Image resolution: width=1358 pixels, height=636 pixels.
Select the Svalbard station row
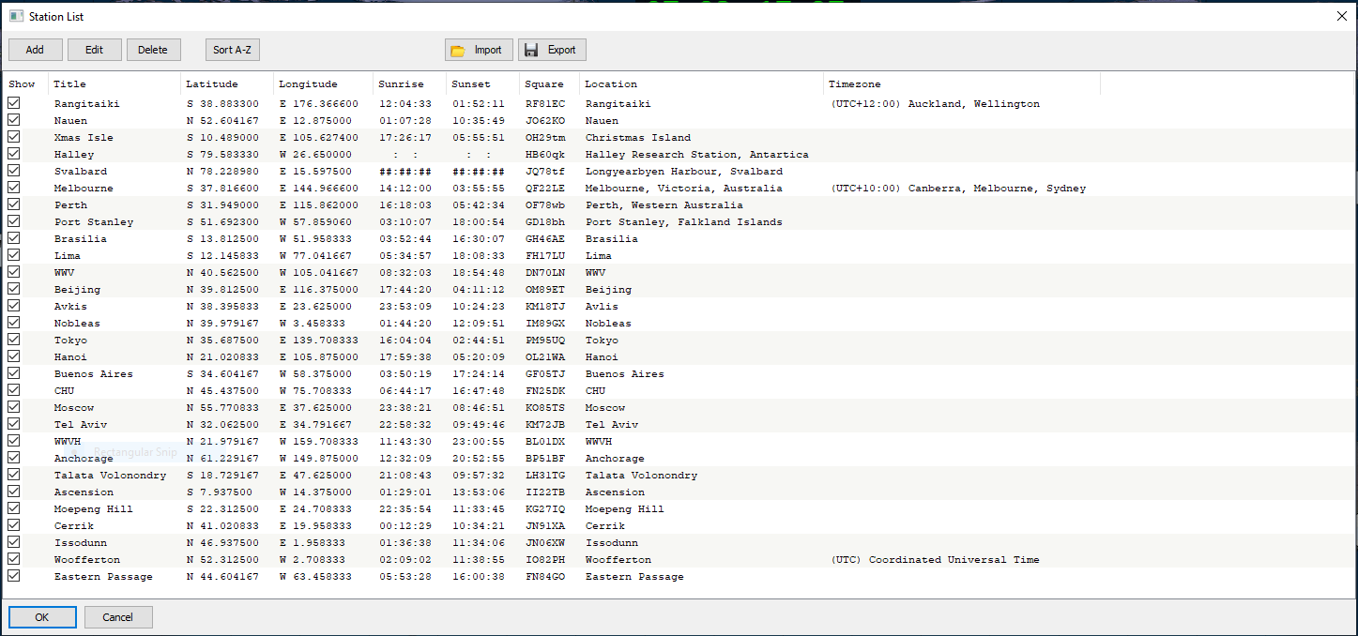click(81, 172)
